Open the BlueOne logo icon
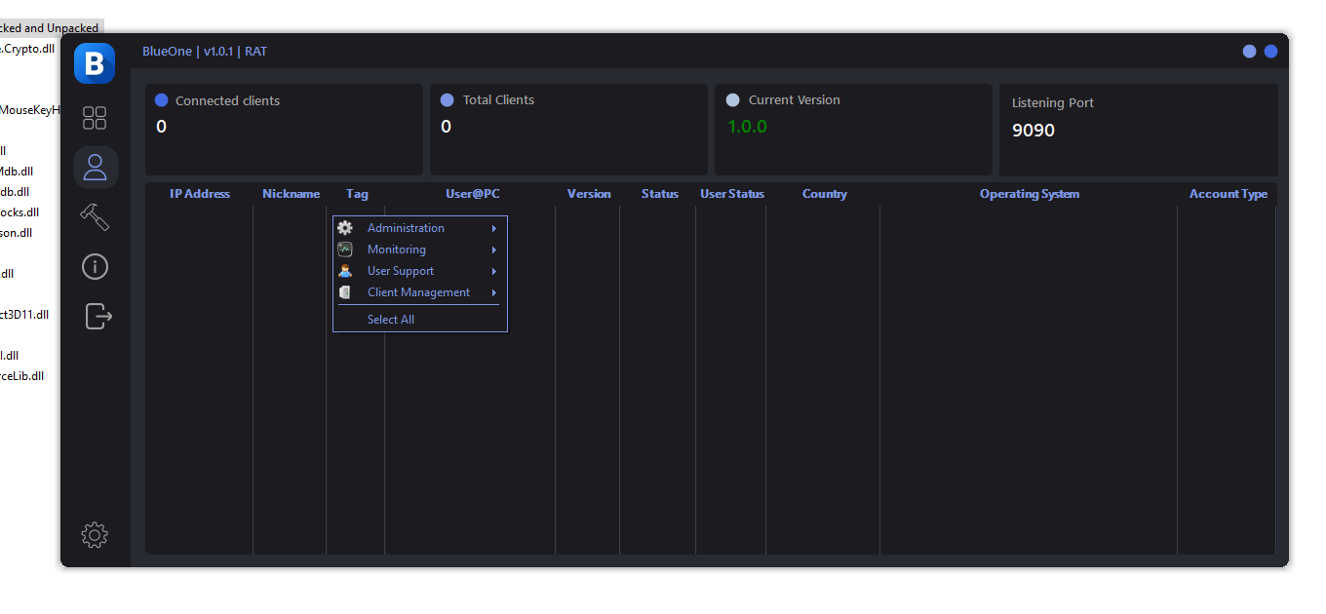The height and width of the screenshot is (614, 1326). (95, 62)
